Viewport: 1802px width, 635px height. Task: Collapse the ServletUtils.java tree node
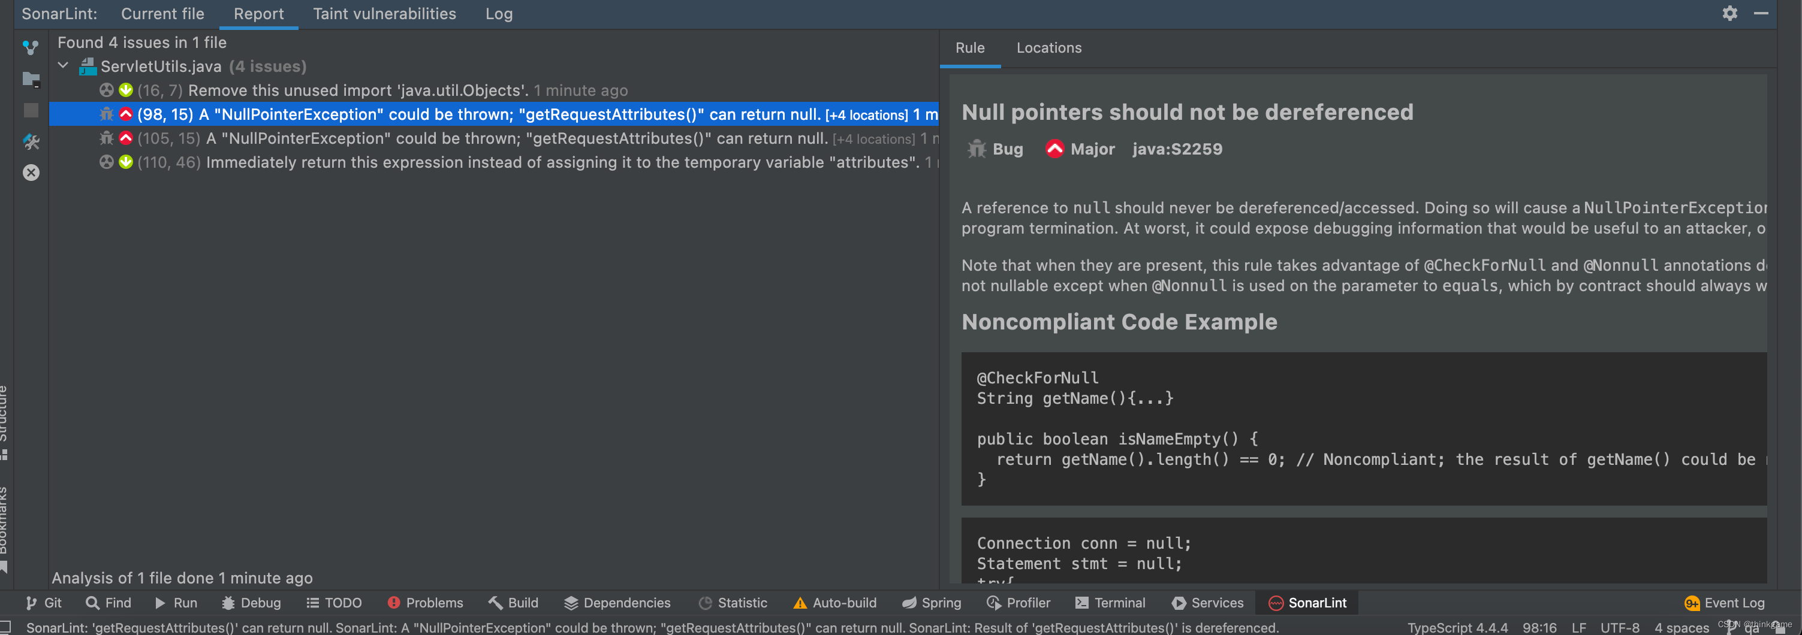(x=63, y=66)
